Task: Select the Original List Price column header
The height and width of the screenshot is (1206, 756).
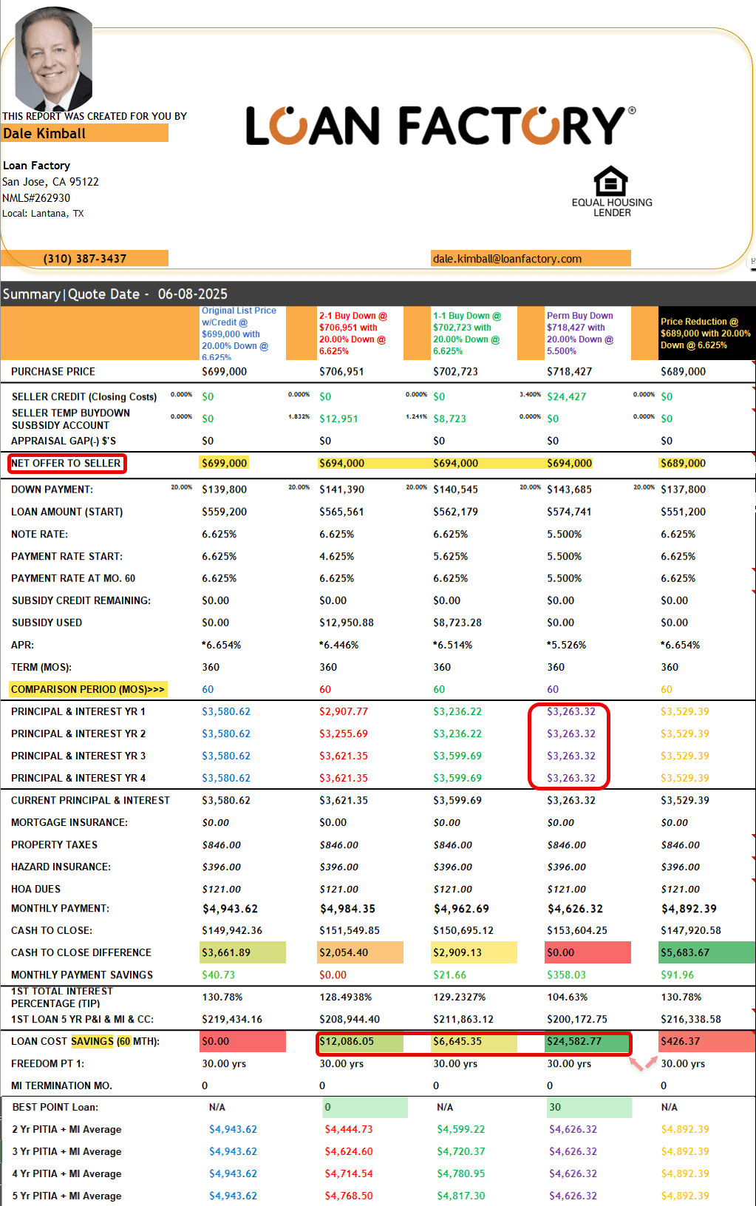Action: (239, 333)
